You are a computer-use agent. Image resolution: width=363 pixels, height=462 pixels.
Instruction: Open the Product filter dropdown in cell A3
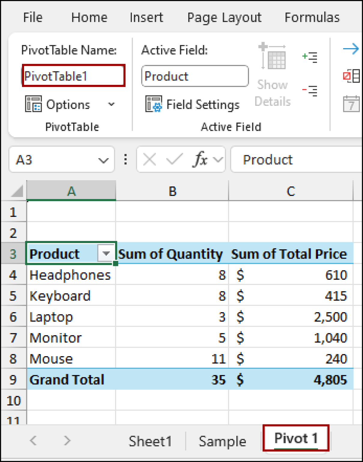point(106,254)
